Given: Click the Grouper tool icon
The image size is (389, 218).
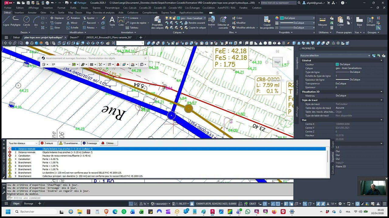Looking at the screenshot, I should point(371,21).
